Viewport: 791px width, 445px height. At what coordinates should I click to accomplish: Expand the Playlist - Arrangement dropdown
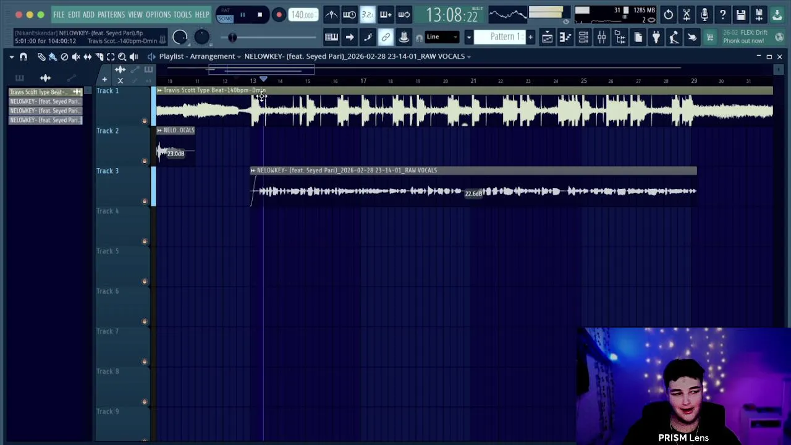coord(239,57)
